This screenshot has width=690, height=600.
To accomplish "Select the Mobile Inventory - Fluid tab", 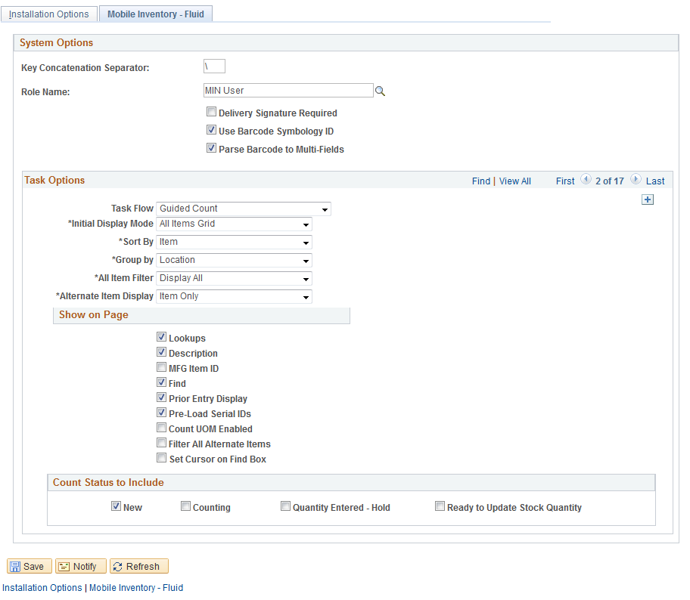I will 155,13.
